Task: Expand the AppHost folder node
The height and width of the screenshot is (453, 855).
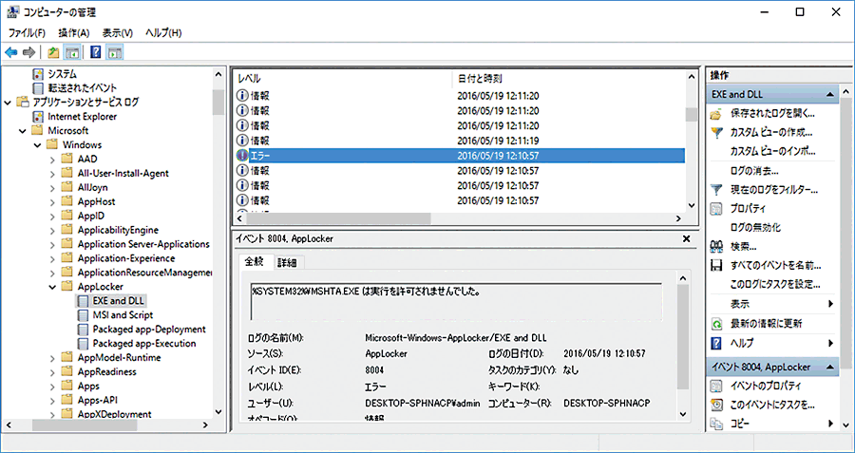Action: 52,201
